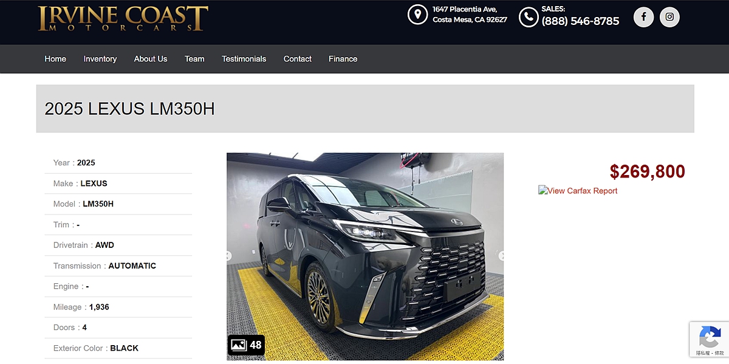Image resolution: width=729 pixels, height=364 pixels.
Task: Show previous vehicle photo arrow
Action: (x=228, y=256)
